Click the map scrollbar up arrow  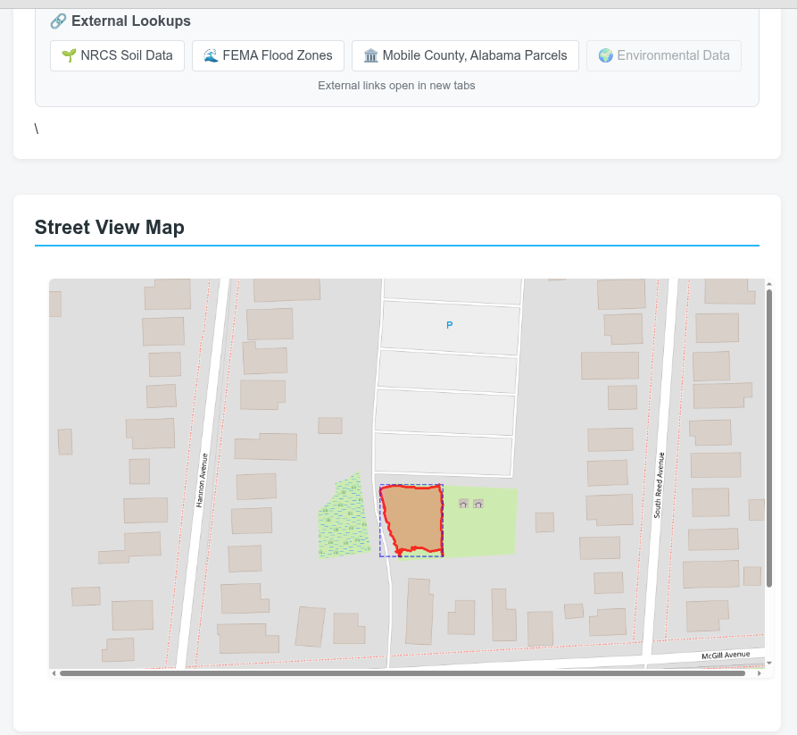pos(769,284)
